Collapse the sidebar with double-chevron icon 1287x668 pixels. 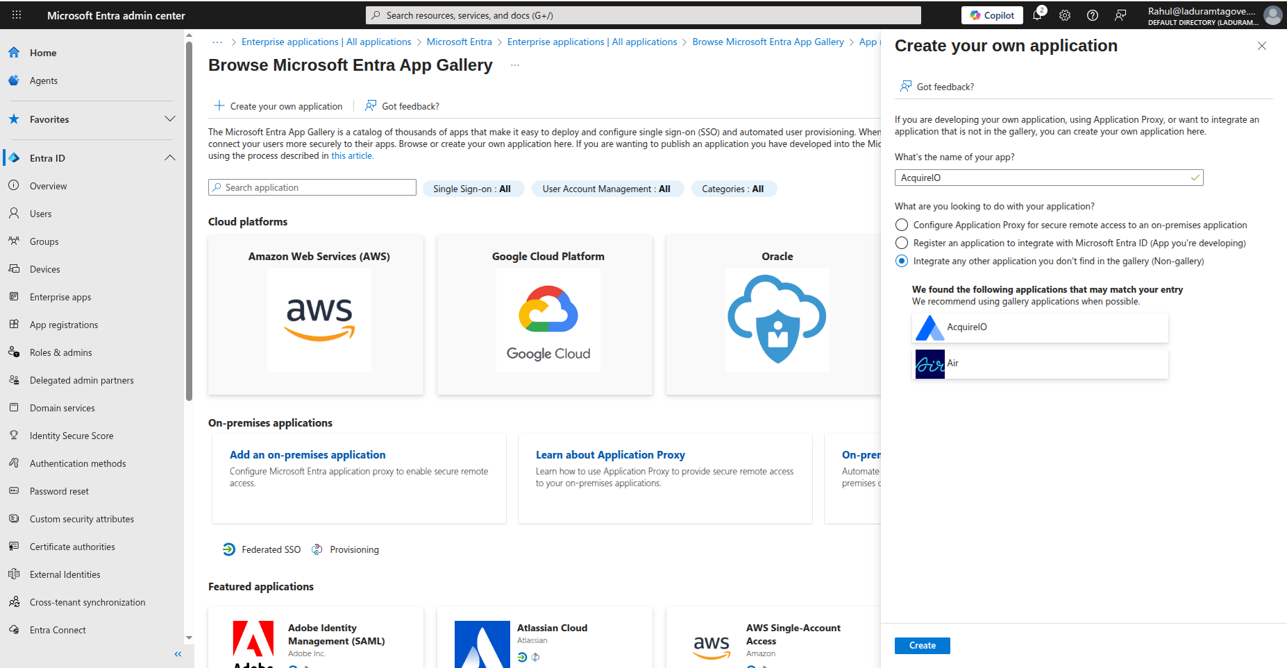(178, 654)
